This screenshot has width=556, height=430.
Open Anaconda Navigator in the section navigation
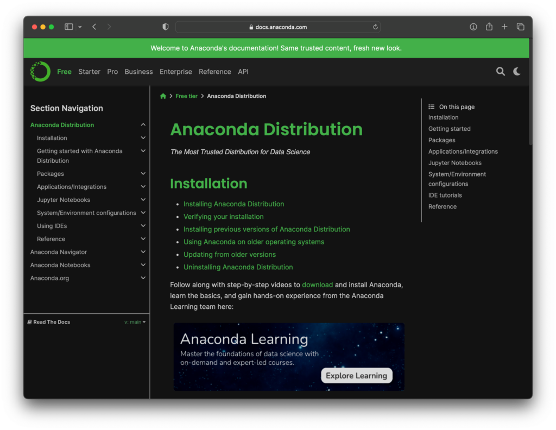click(59, 252)
